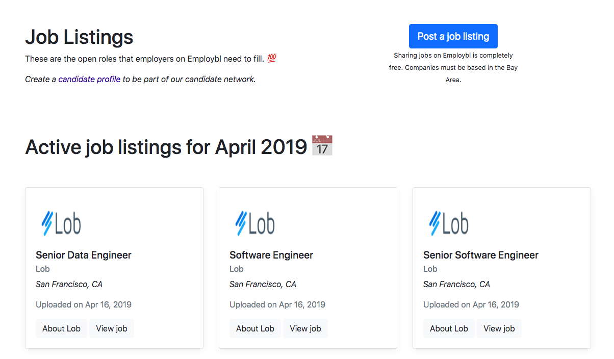View job for Senior Data Engineer
This screenshot has height=359, width=614.
[x=112, y=328]
